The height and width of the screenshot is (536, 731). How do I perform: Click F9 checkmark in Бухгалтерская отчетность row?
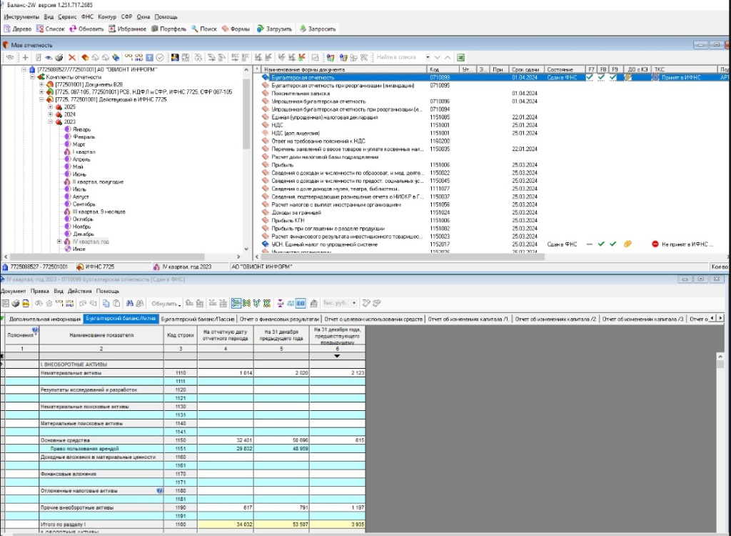613,77
